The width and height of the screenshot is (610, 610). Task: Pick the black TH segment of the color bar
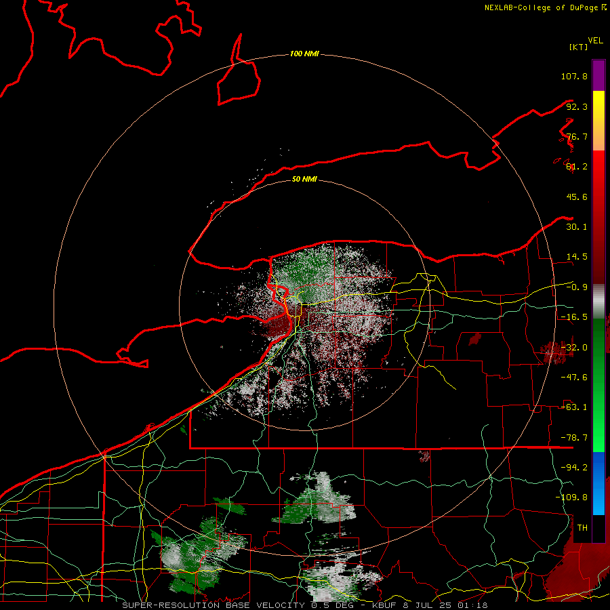[598, 528]
